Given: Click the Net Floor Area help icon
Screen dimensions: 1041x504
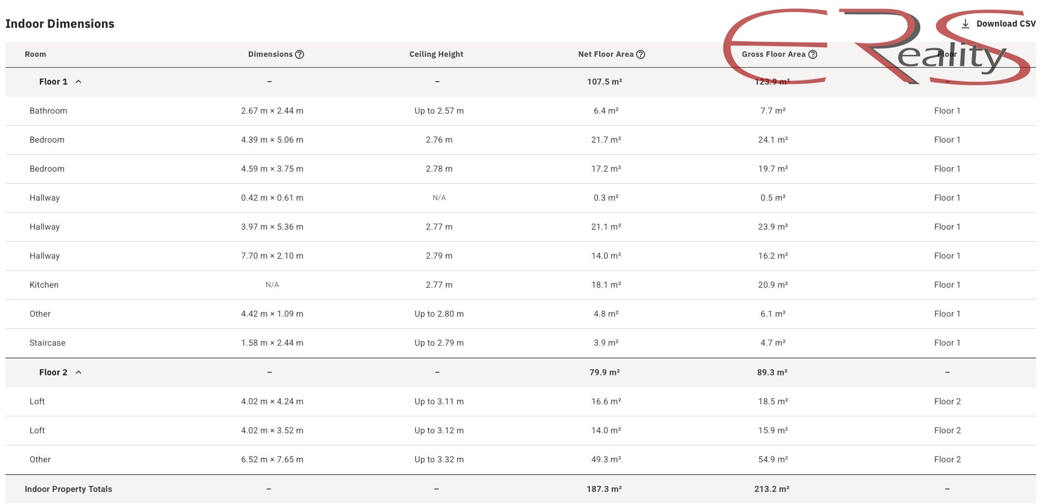Looking at the screenshot, I should click(641, 54).
